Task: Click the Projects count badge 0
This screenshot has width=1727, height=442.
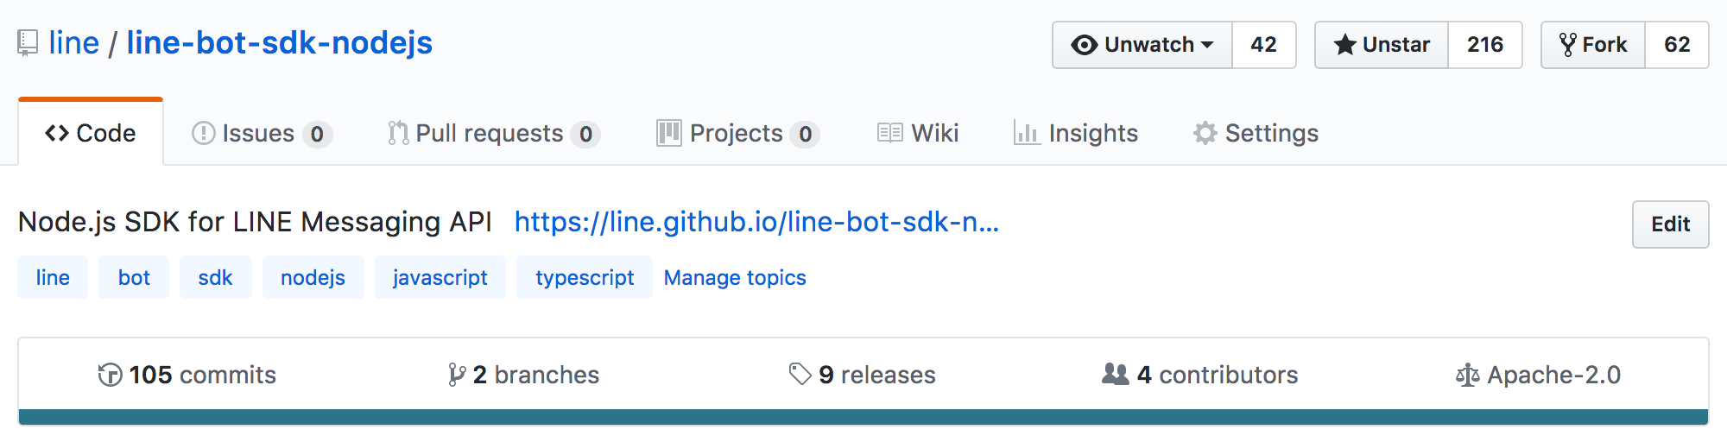Action: tap(805, 134)
